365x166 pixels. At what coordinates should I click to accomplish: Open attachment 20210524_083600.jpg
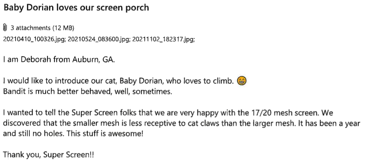[100, 39]
